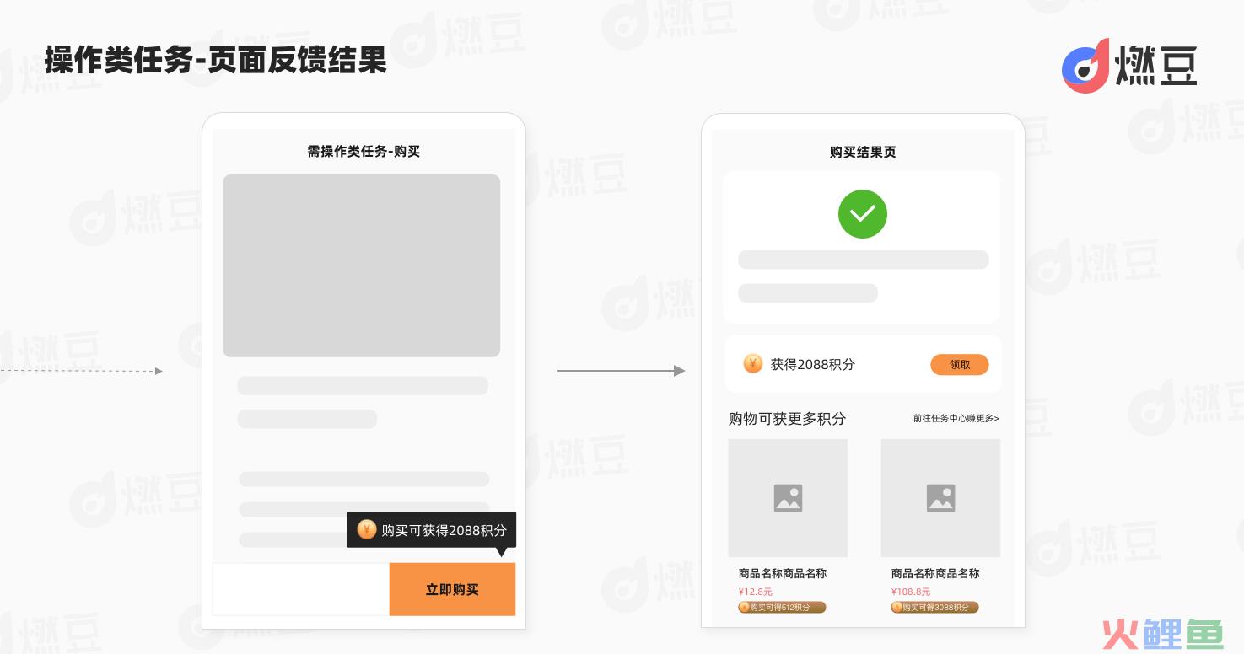1244x654 pixels.
Task: Click the large gray product image placeholder
Action: click(361, 265)
